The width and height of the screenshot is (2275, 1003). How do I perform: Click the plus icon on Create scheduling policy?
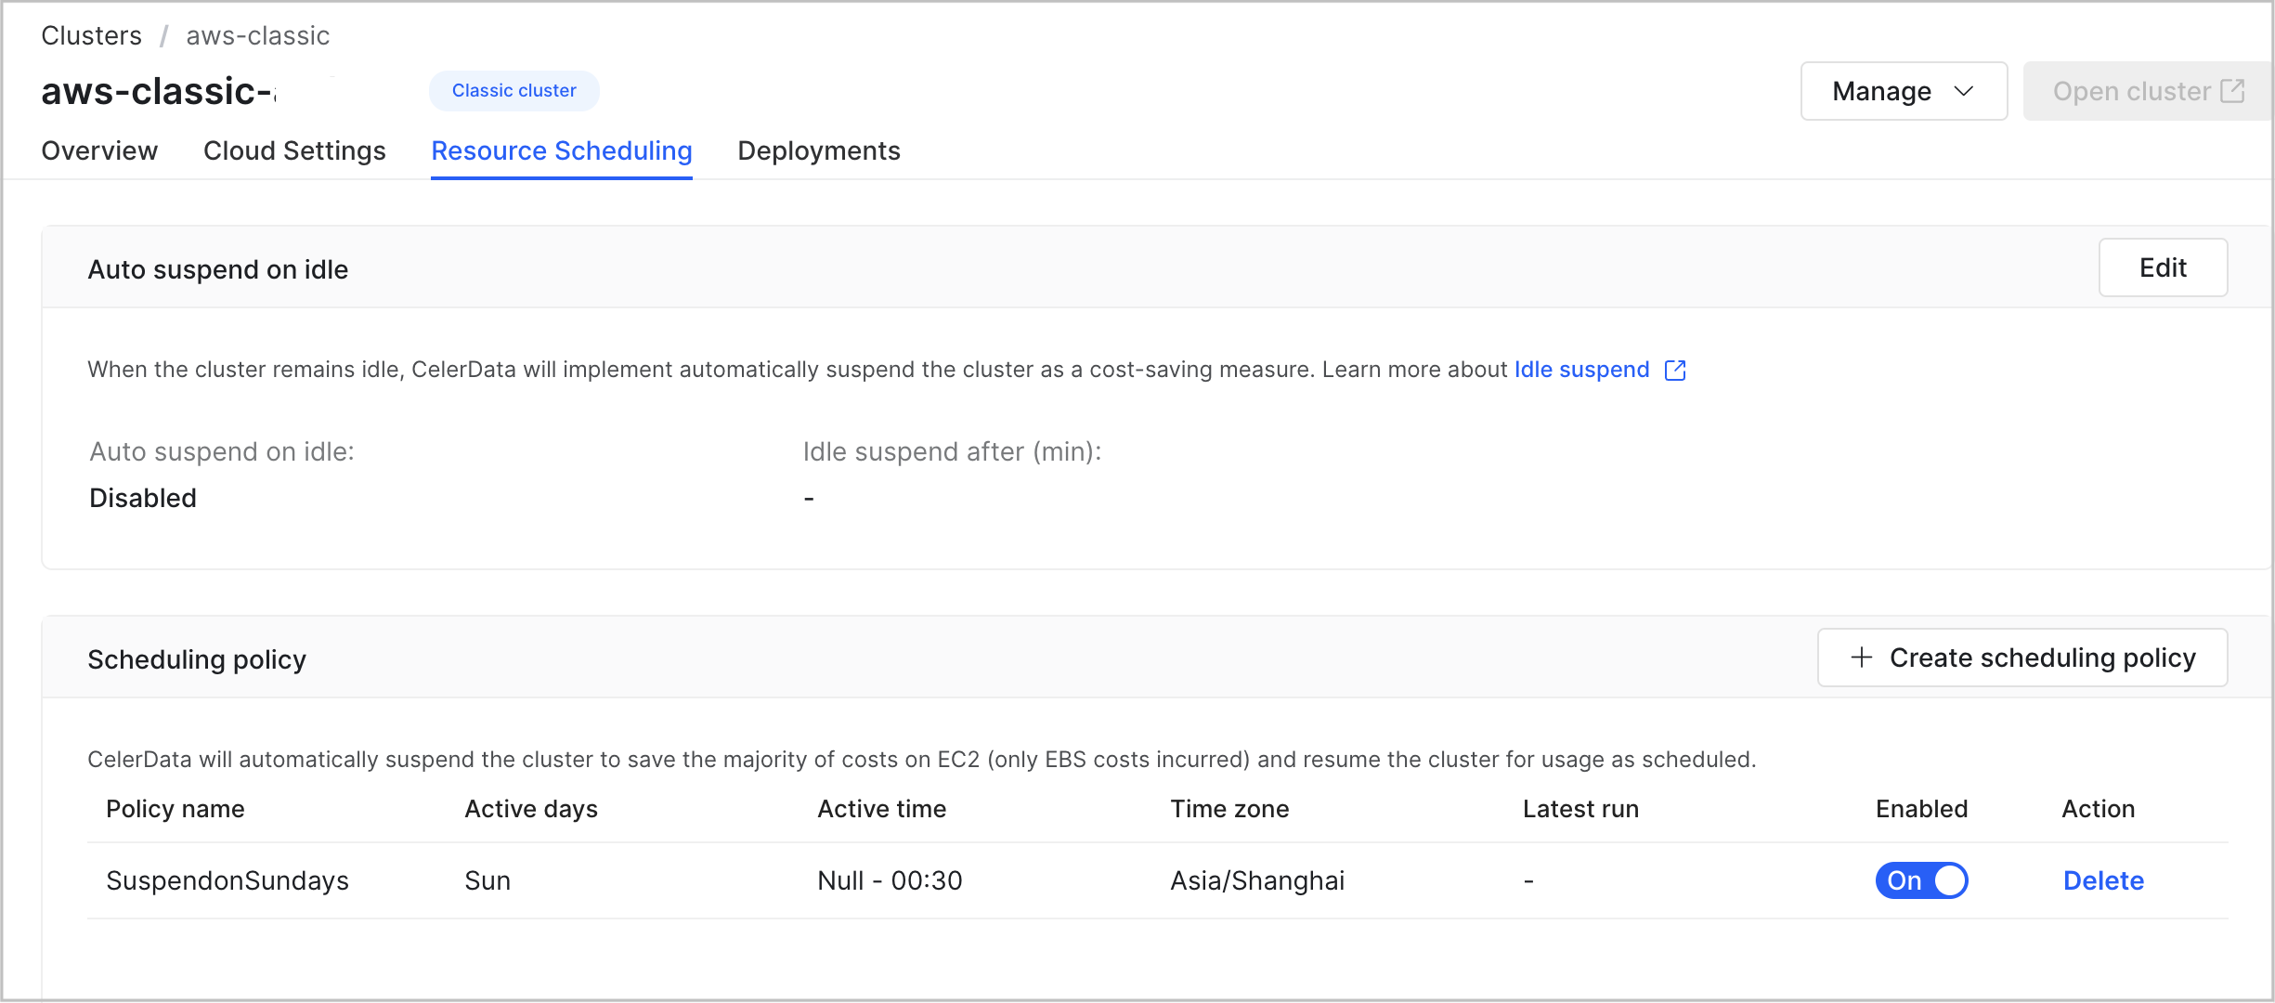coord(1862,658)
